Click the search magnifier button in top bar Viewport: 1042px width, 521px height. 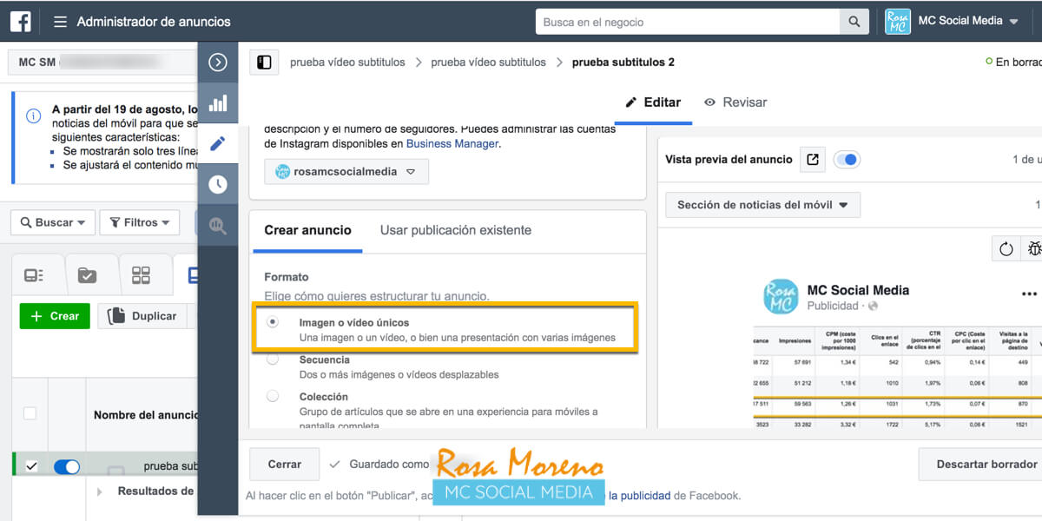click(x=854, y=22)
